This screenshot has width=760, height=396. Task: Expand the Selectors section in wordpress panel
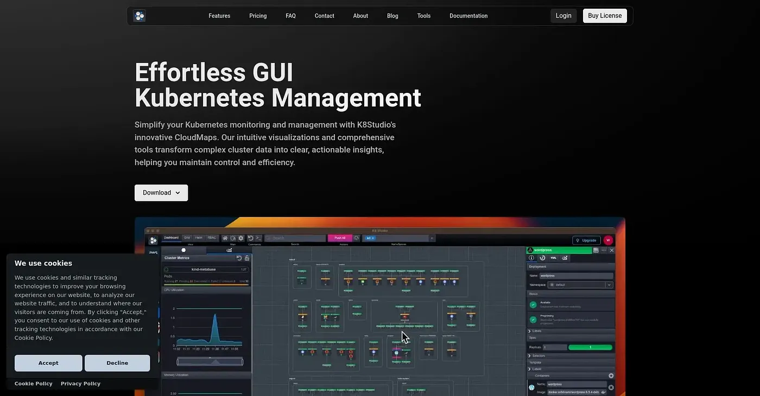571,356
